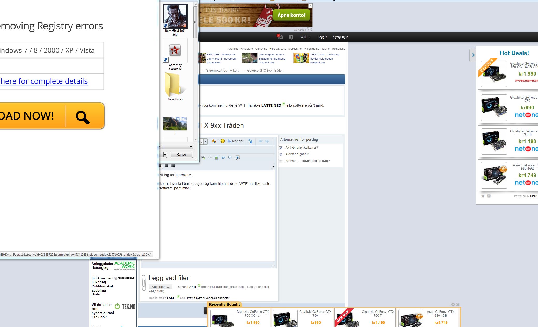Open the messages envelope icon with badge
The width and height of the screenshot is (538, 327).
tap(280, 37)
